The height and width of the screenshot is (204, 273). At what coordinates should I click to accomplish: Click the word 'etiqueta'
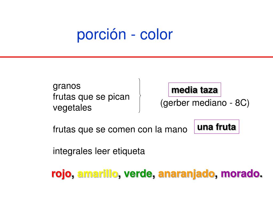129,151
